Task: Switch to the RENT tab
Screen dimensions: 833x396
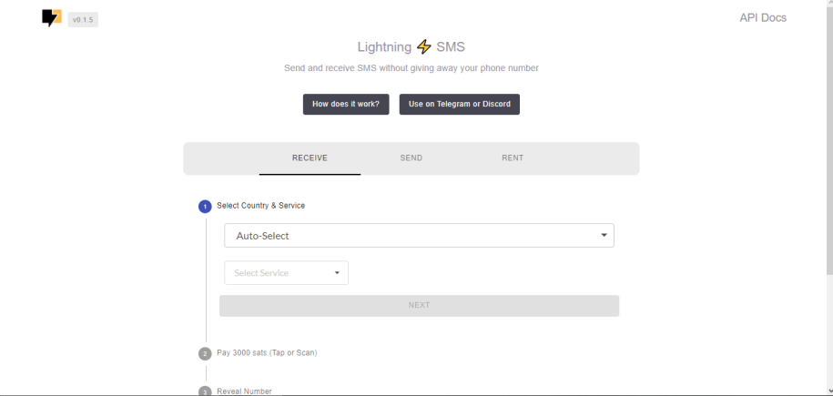Action: coord(513,157)
